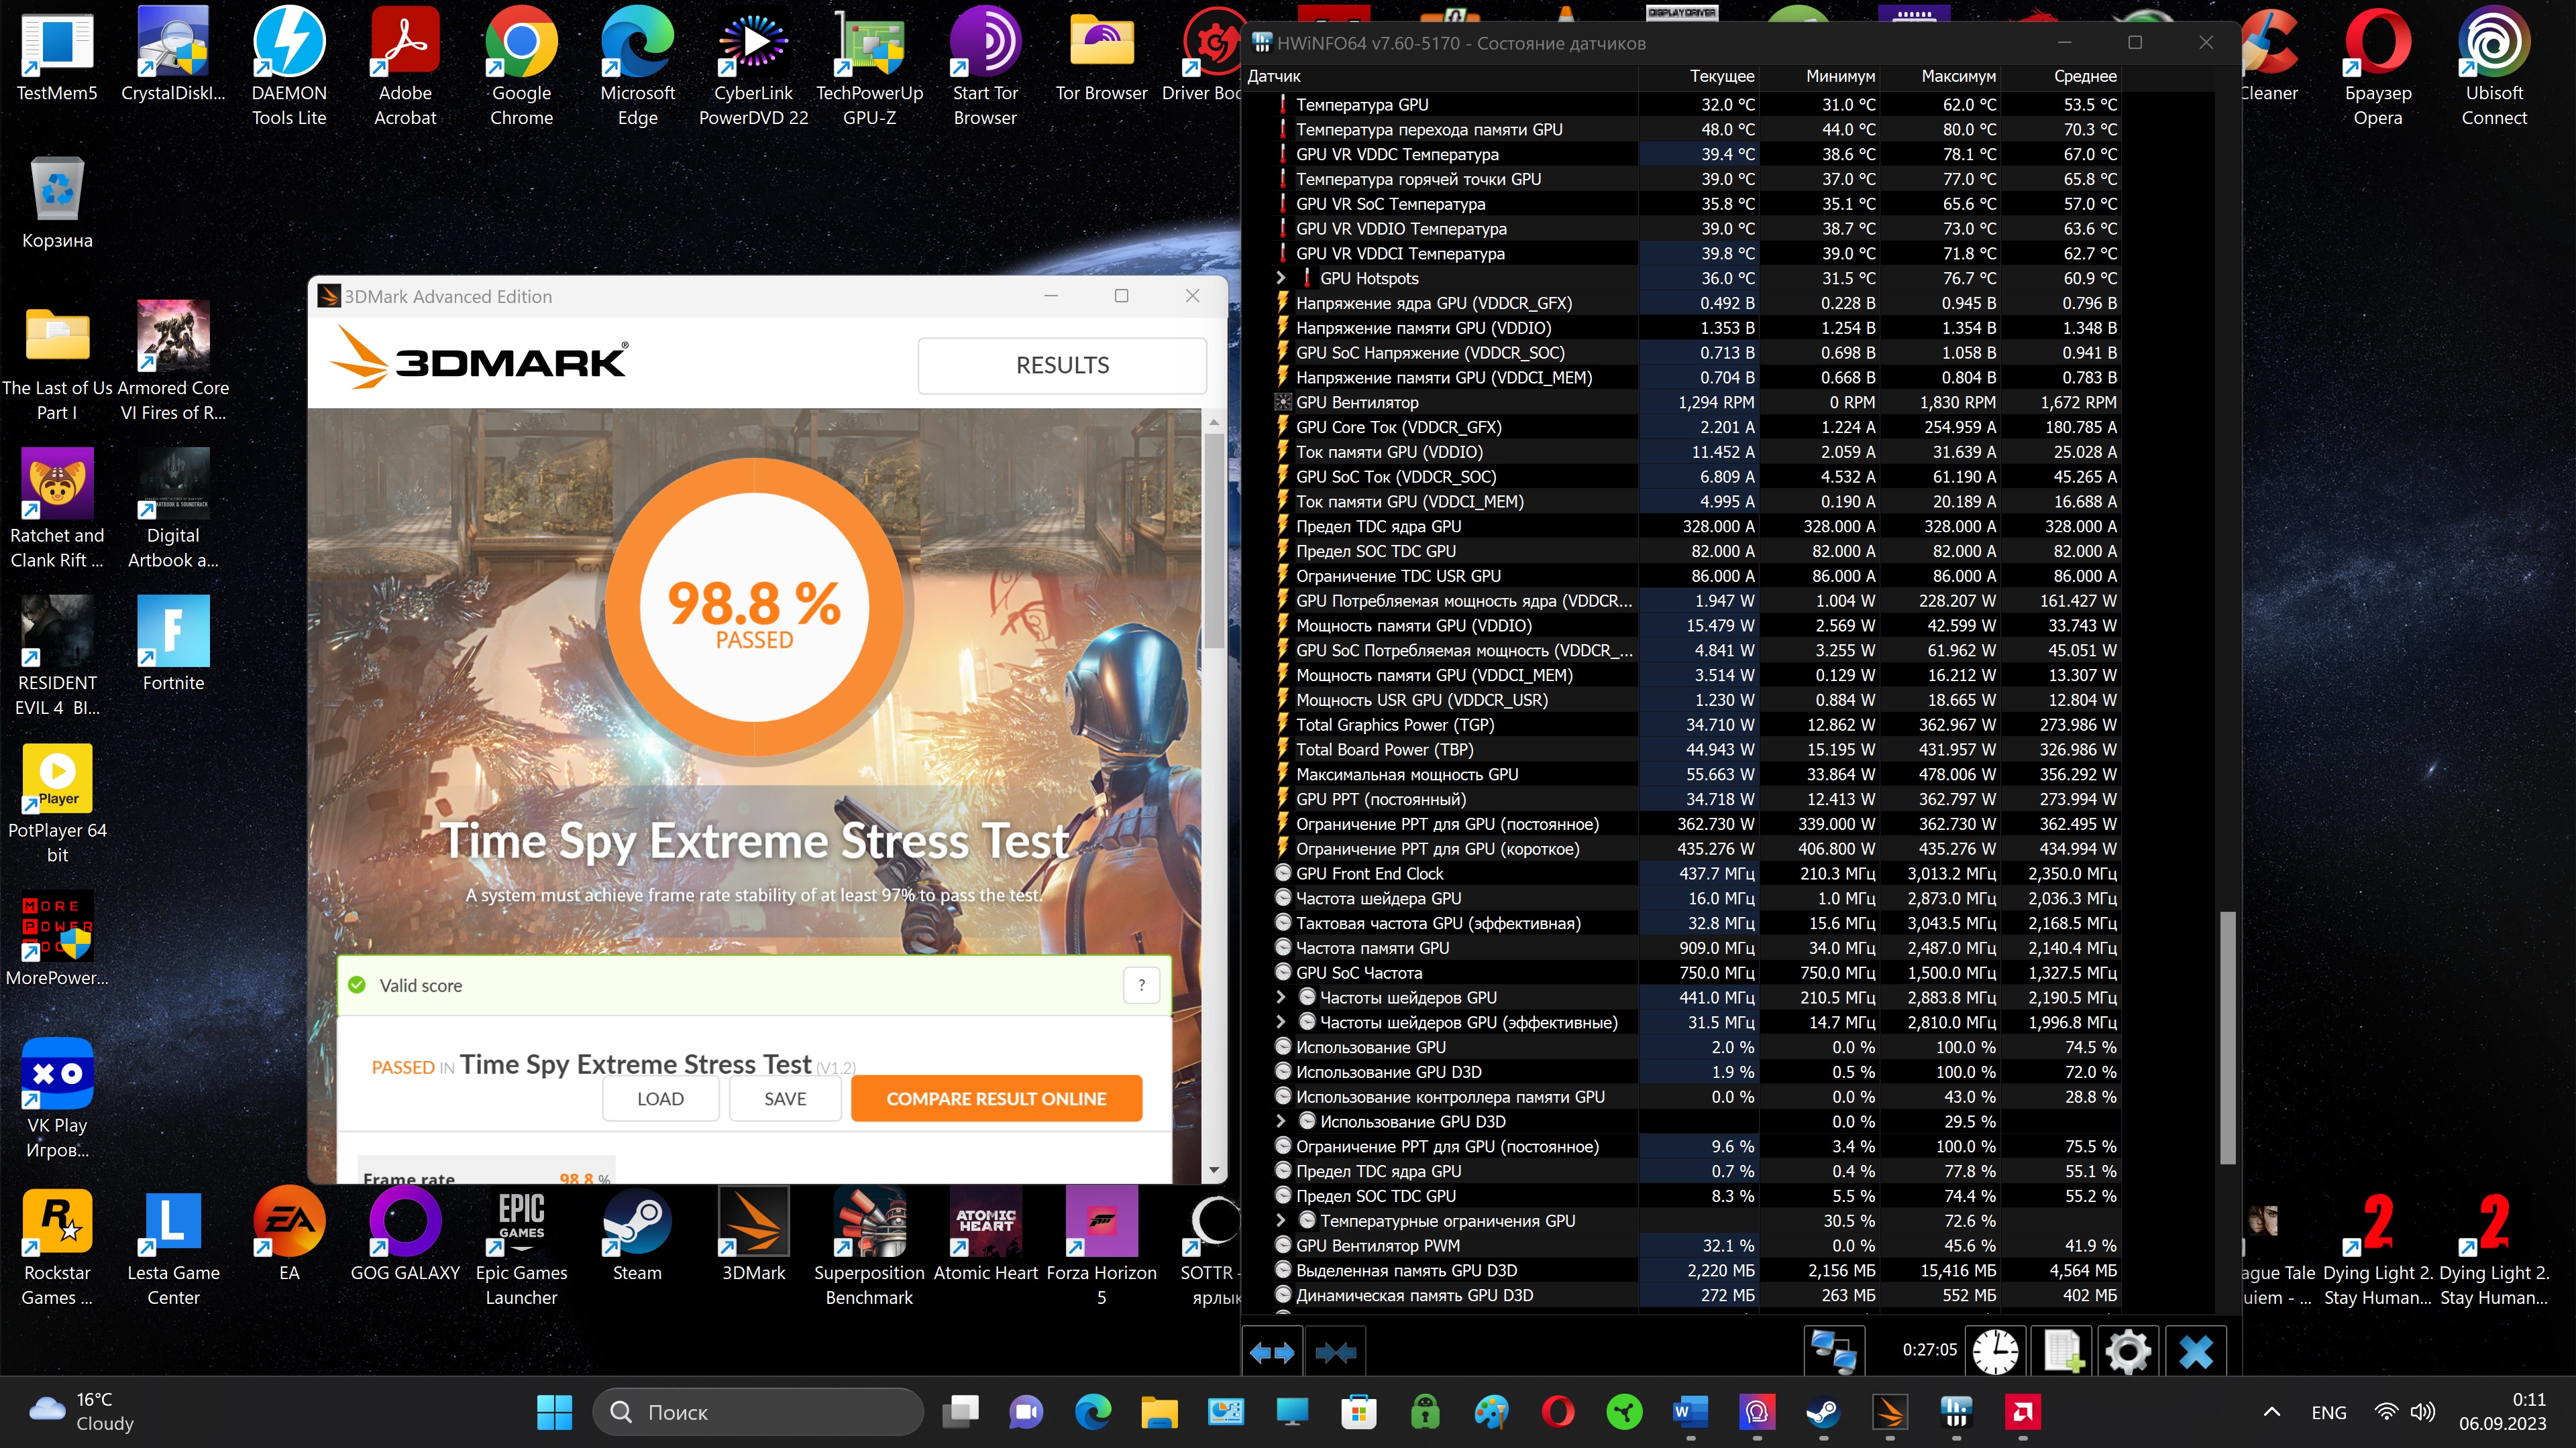Start logging with sheet-plus icon
This screenshot has height=1448, width=2576.
point(2062,1353)
